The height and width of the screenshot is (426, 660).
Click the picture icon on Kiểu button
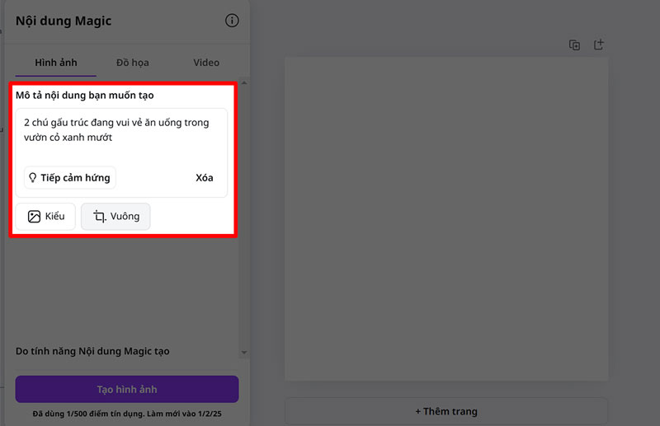(x=34, y=217)
